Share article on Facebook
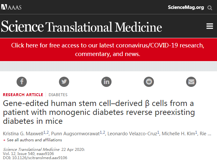 coord(22,82)
